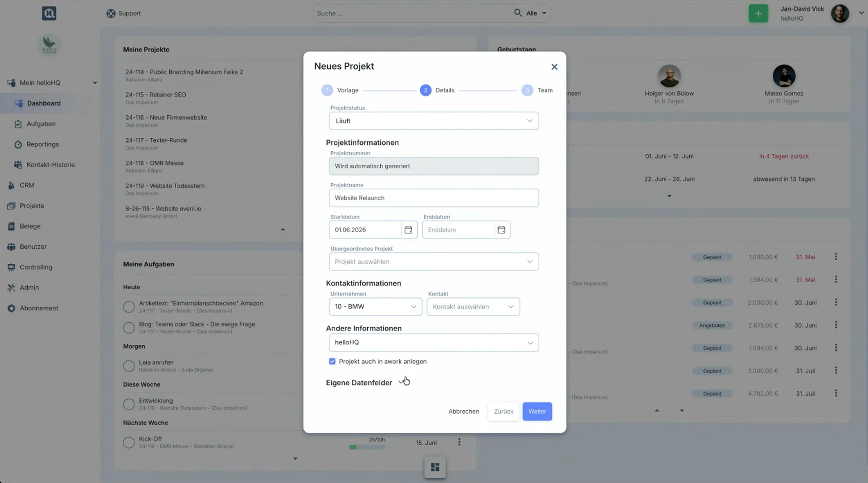Open the Kick-Off task three-dot menu
The width and height of the screenshot is (868, 483).
click(x=459, y=442)
